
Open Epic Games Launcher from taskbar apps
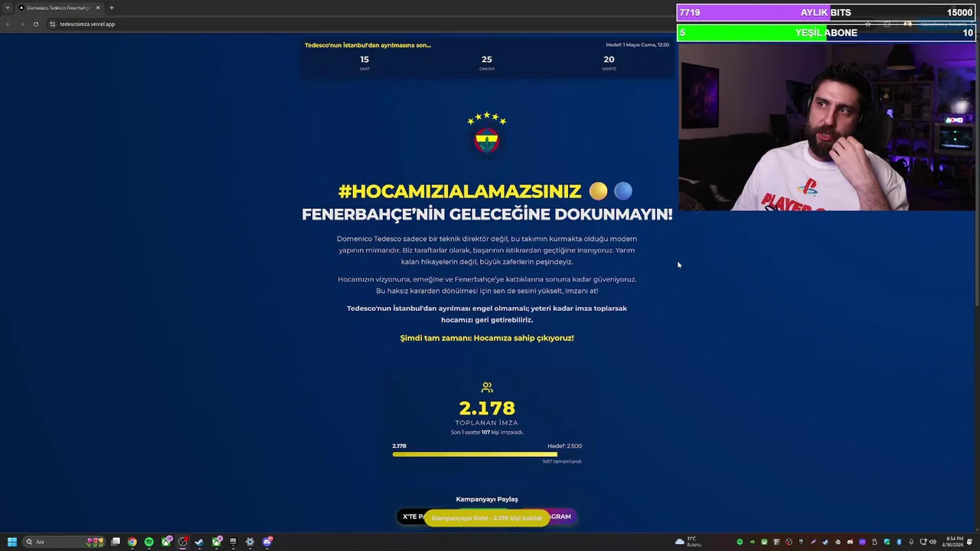(x=233, y=542)
